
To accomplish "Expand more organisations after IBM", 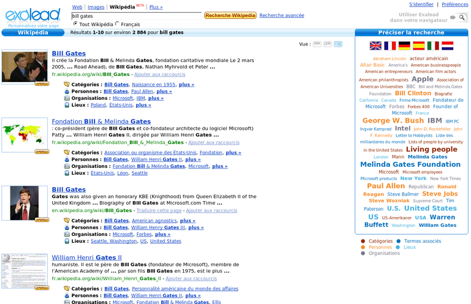I will pyautogui.click(x=156, y=98).
